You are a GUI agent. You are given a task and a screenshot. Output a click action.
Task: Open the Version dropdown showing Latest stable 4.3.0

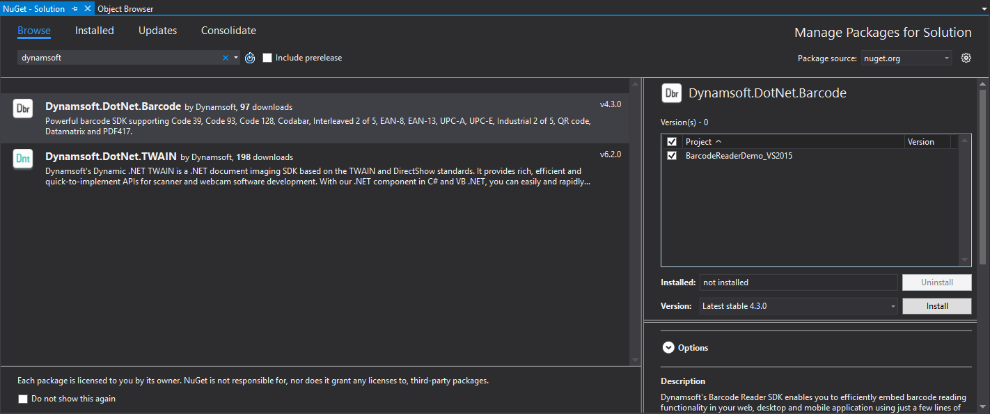[x=799, y=306]
